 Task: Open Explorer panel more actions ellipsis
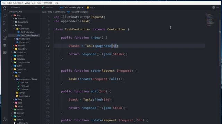36,8
